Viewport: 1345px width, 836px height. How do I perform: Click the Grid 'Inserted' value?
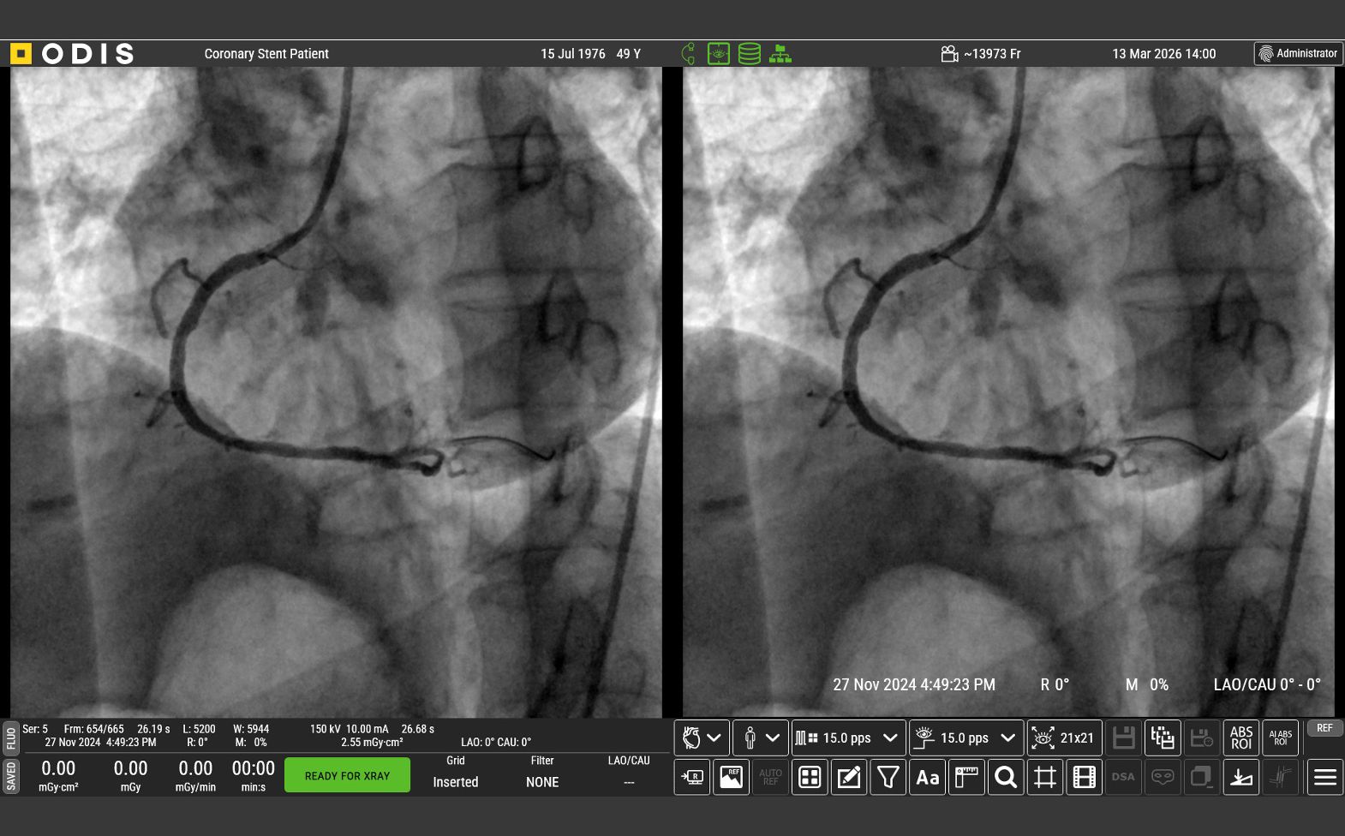click(x=456, y=782)
